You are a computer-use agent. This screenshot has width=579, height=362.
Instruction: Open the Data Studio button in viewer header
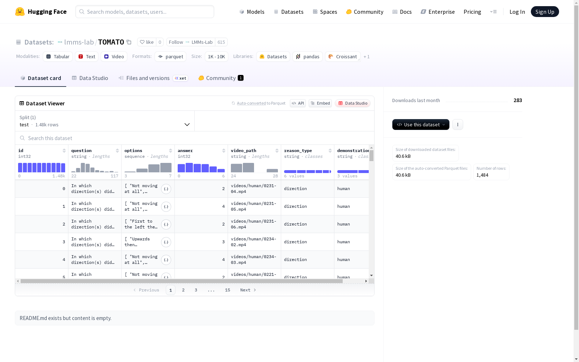[x=353, y=103]
